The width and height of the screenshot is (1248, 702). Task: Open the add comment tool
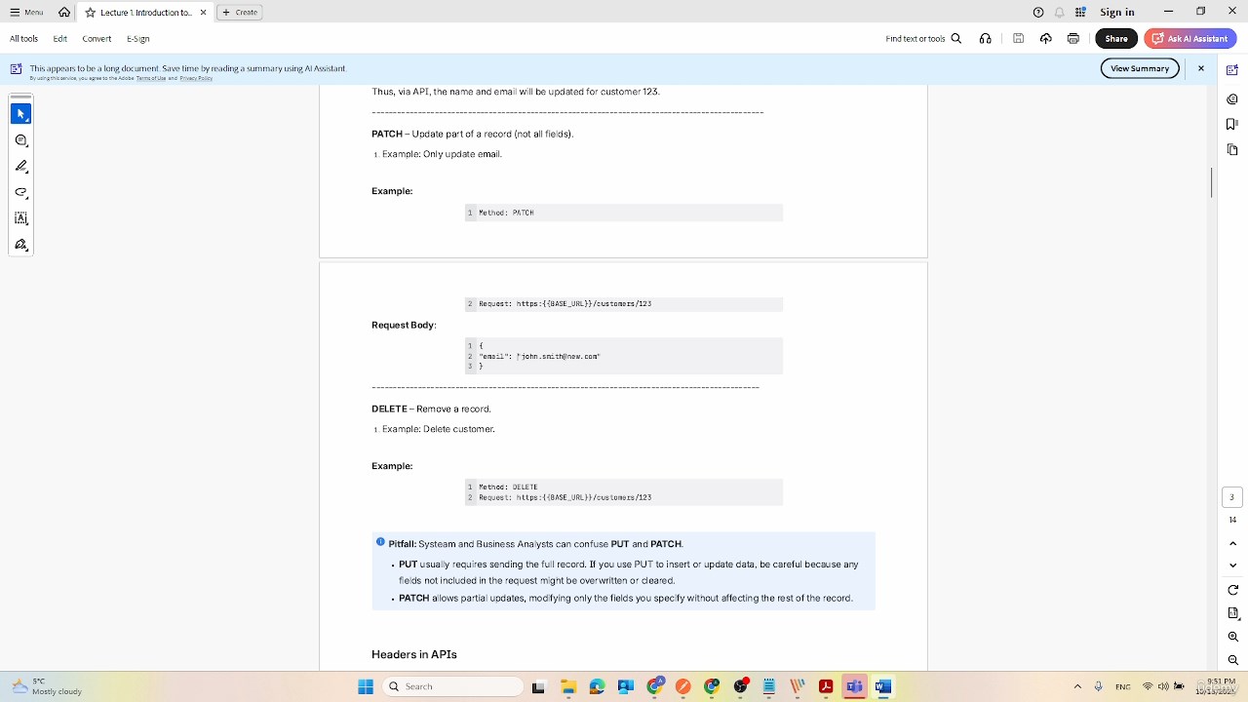click(21, 140)
